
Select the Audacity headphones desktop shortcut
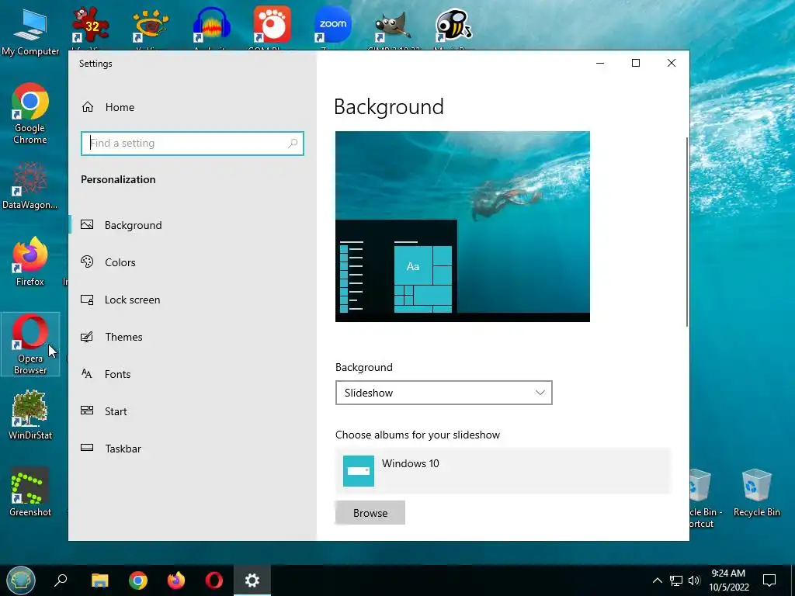pyautogui.click(x=211, y=26)
